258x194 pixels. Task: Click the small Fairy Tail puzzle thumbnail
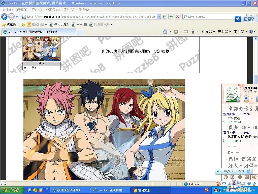click(x=41, y=49)
